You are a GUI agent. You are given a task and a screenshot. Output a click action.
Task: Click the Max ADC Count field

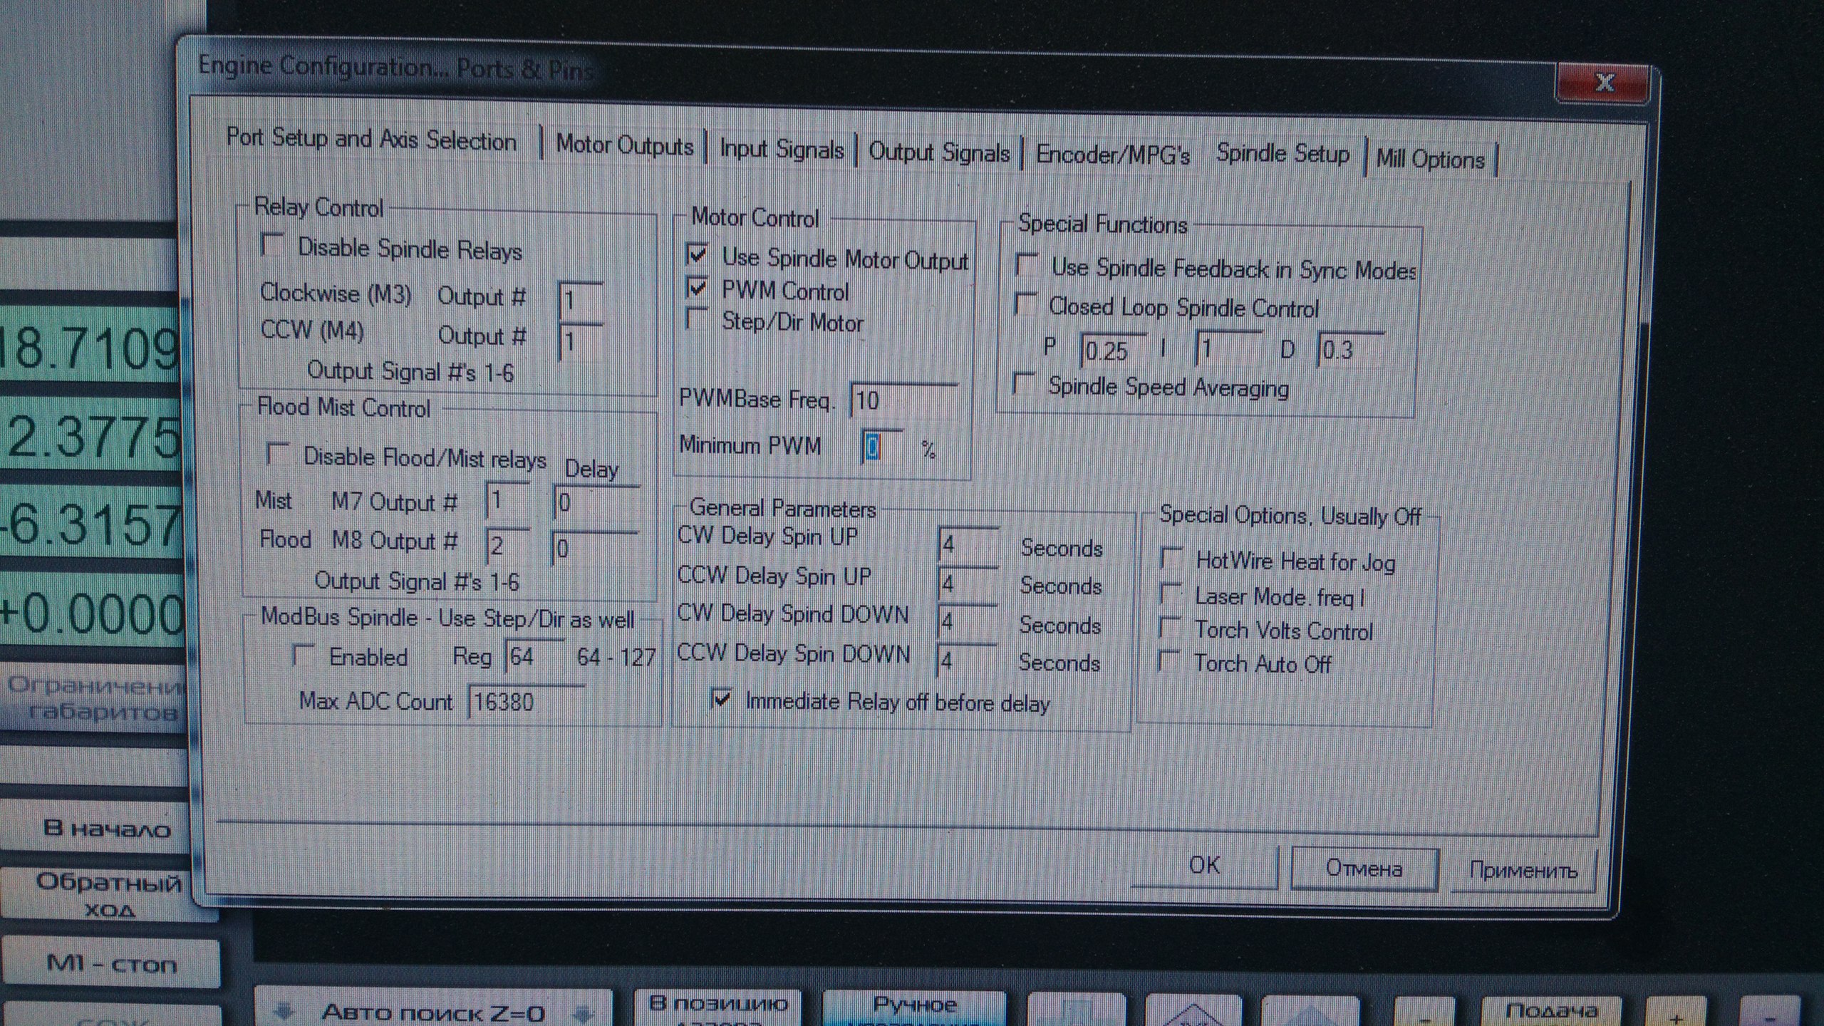(526, 703)
